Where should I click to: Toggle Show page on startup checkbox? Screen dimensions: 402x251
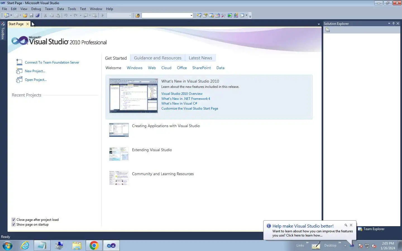pos(13,225)
